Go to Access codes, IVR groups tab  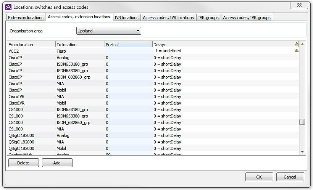tap(247, 18)
